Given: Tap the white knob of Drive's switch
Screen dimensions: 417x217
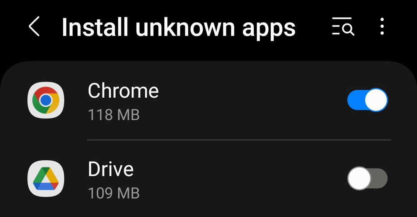Looking at the screenshot, I should click(x=359, y=178).
